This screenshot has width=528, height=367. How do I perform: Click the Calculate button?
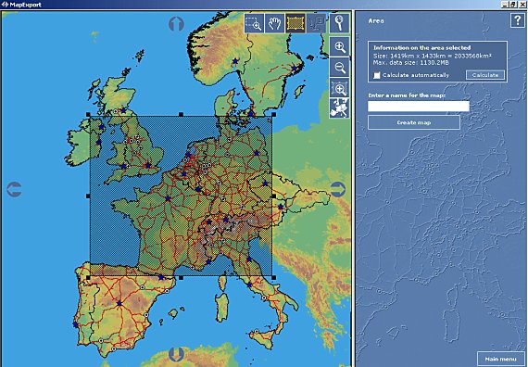(485, 75)
